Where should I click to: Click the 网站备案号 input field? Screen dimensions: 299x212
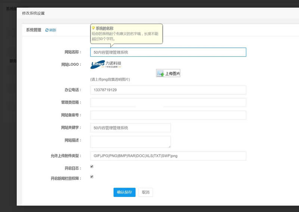tap(168, 115)
